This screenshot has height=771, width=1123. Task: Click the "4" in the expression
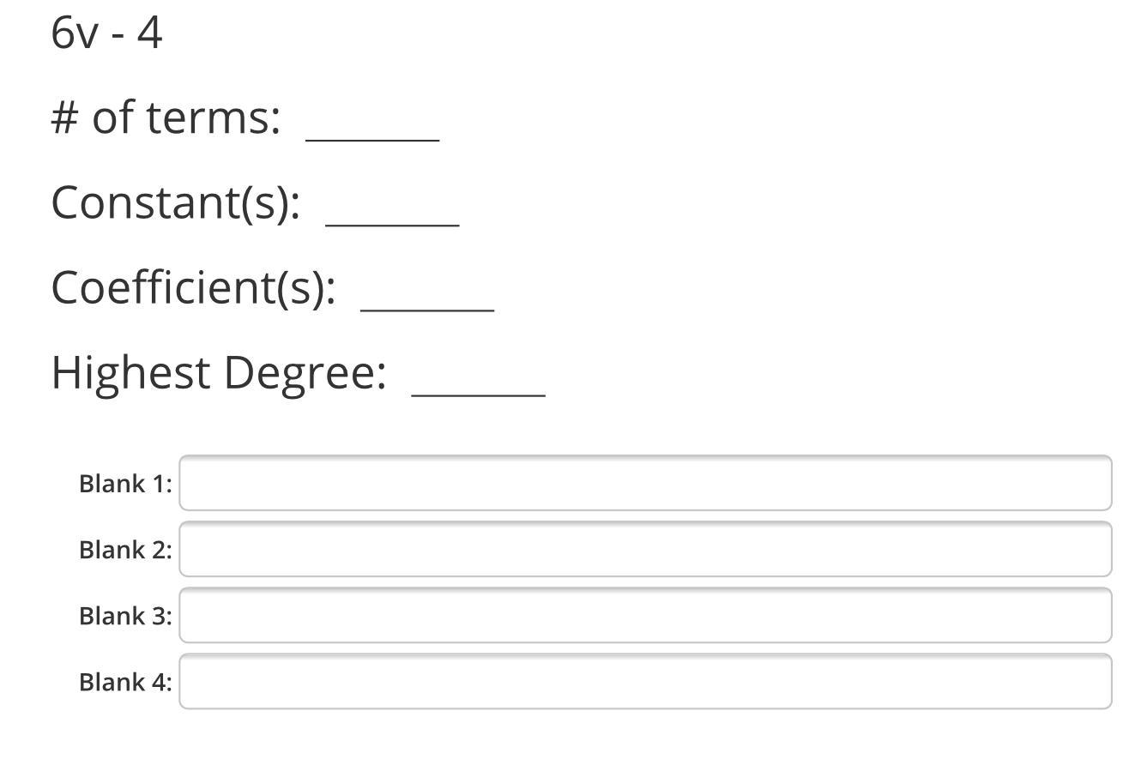(149, 33)
